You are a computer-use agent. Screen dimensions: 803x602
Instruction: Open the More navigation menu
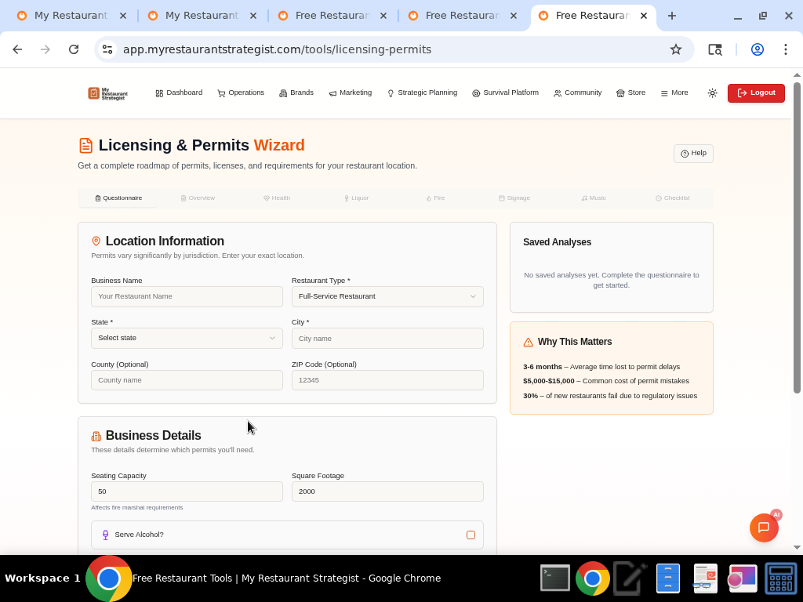coord(674,92)
